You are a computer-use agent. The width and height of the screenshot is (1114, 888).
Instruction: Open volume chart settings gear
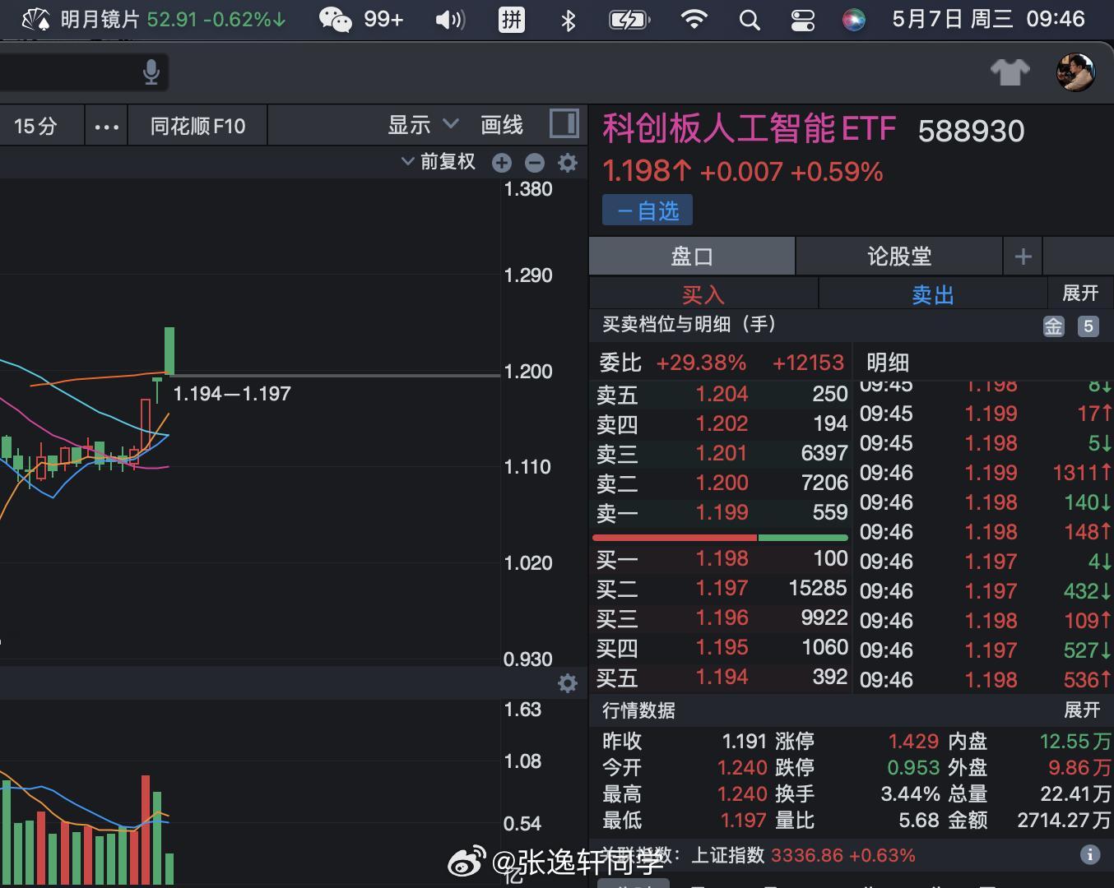[568, 683]
